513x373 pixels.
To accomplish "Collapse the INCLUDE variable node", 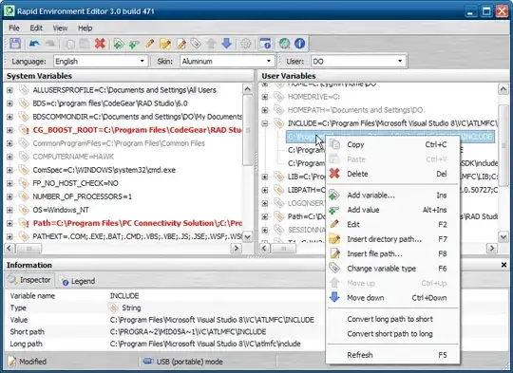I will [265, 123].
